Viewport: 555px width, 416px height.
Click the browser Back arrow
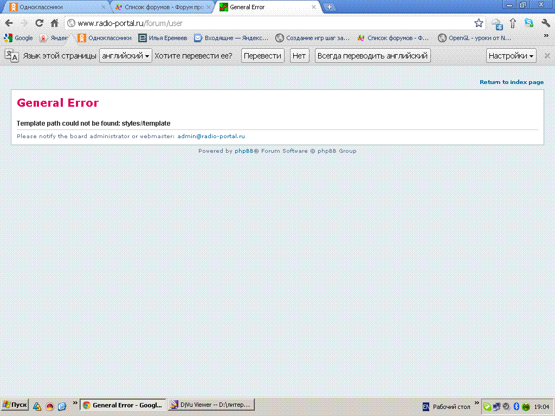(x=9, y=23)
